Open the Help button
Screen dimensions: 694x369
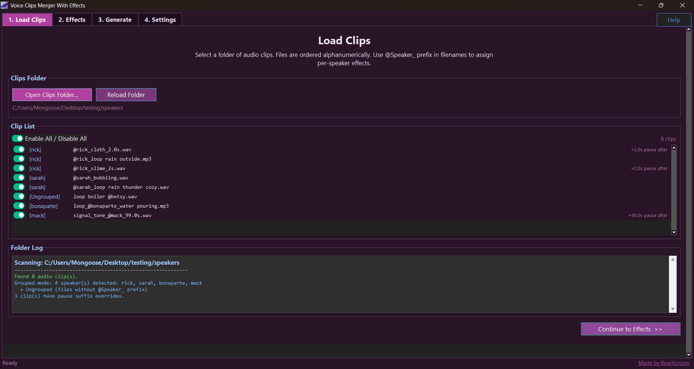tap(674, 20)
